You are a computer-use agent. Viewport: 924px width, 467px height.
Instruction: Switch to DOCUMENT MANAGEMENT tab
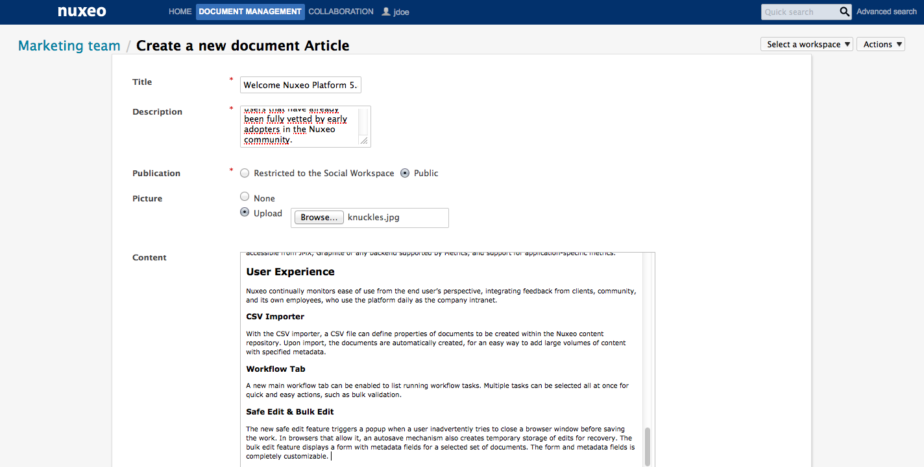[250, 12]
